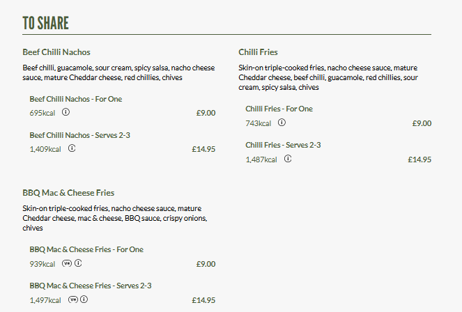Click info icon next to 1,409kcal
The width and height of the screenshot is (462, 312).
tap(72, 148)
